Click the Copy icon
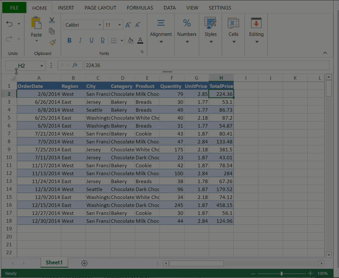Screen dimensions: 339x278 click(52, 31)
